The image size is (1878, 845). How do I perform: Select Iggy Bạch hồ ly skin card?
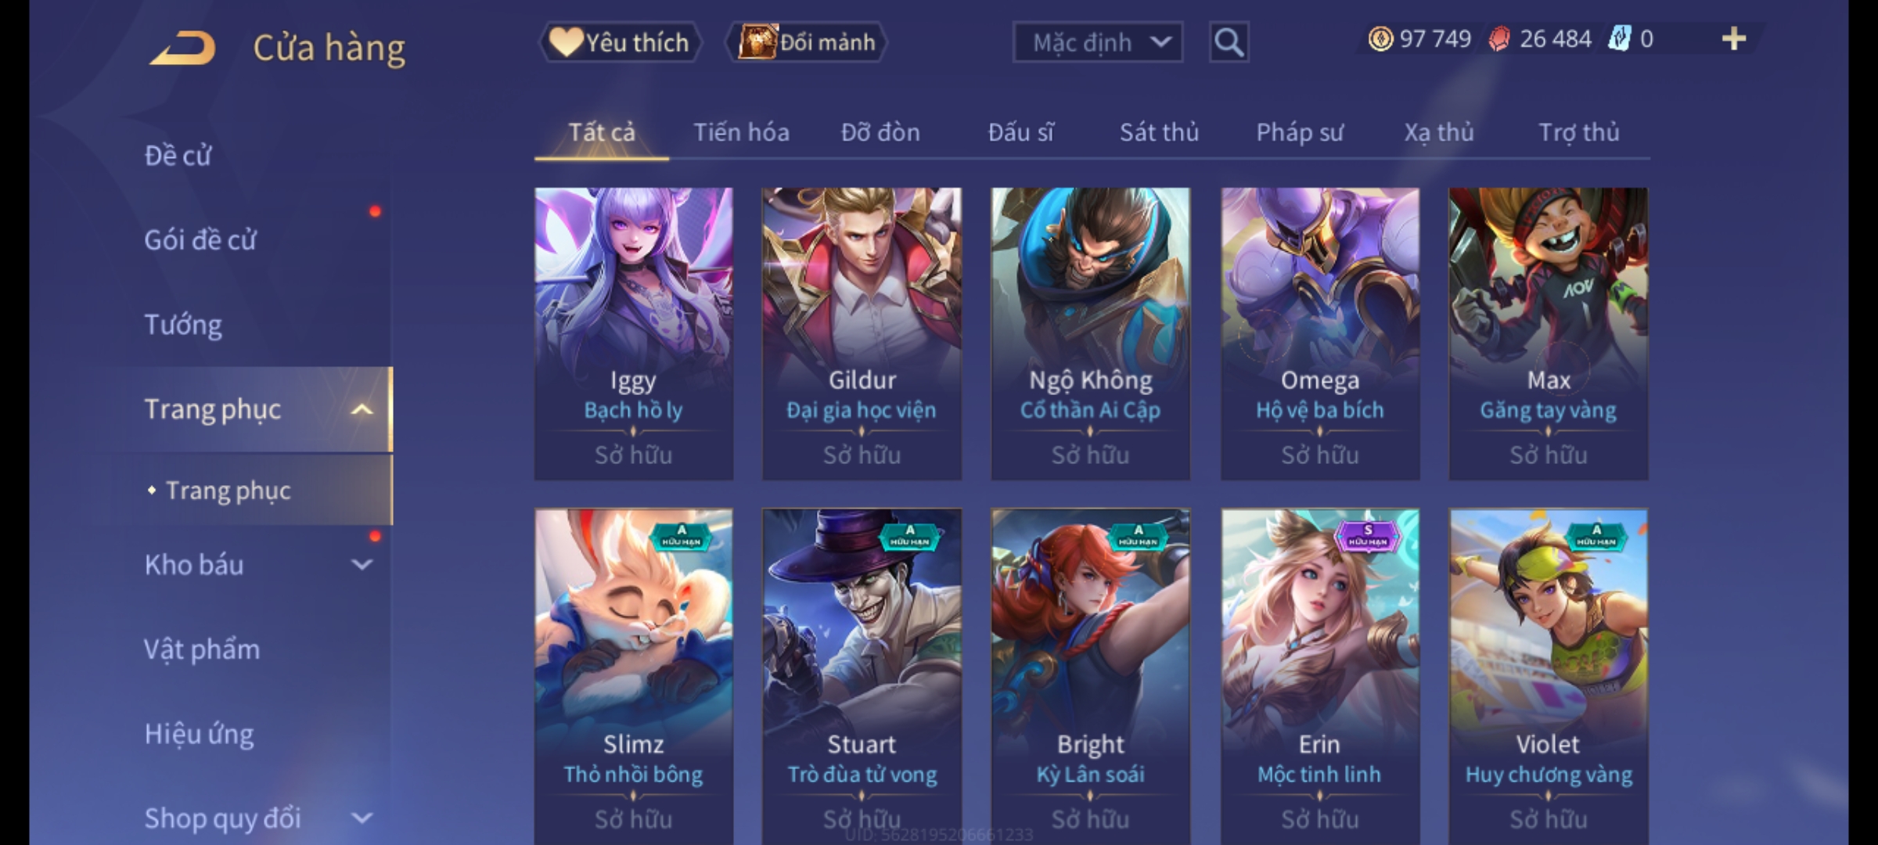[x=634, y=333]
